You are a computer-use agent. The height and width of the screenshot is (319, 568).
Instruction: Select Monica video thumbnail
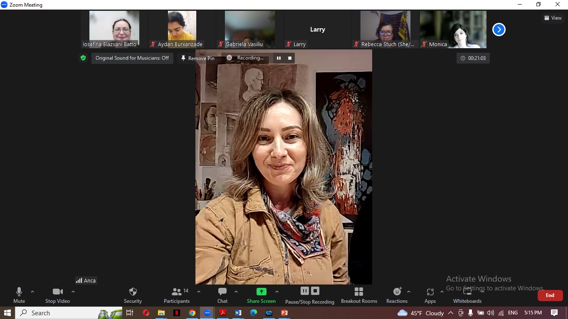tap(453, 29)
